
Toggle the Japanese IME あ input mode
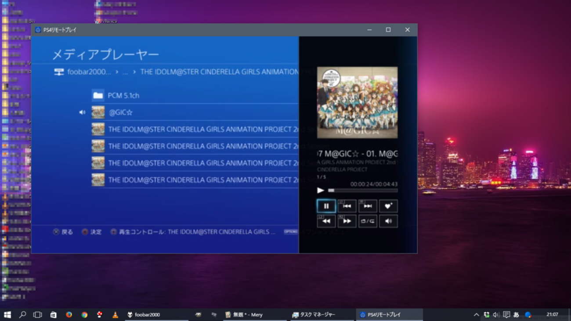tap(516, 314)
